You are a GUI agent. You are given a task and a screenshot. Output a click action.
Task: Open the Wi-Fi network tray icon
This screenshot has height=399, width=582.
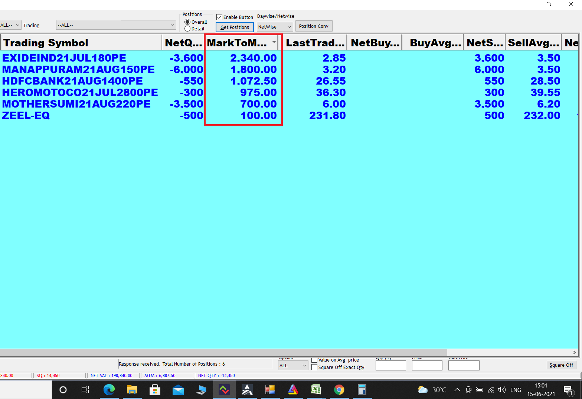tap(491, 390)
